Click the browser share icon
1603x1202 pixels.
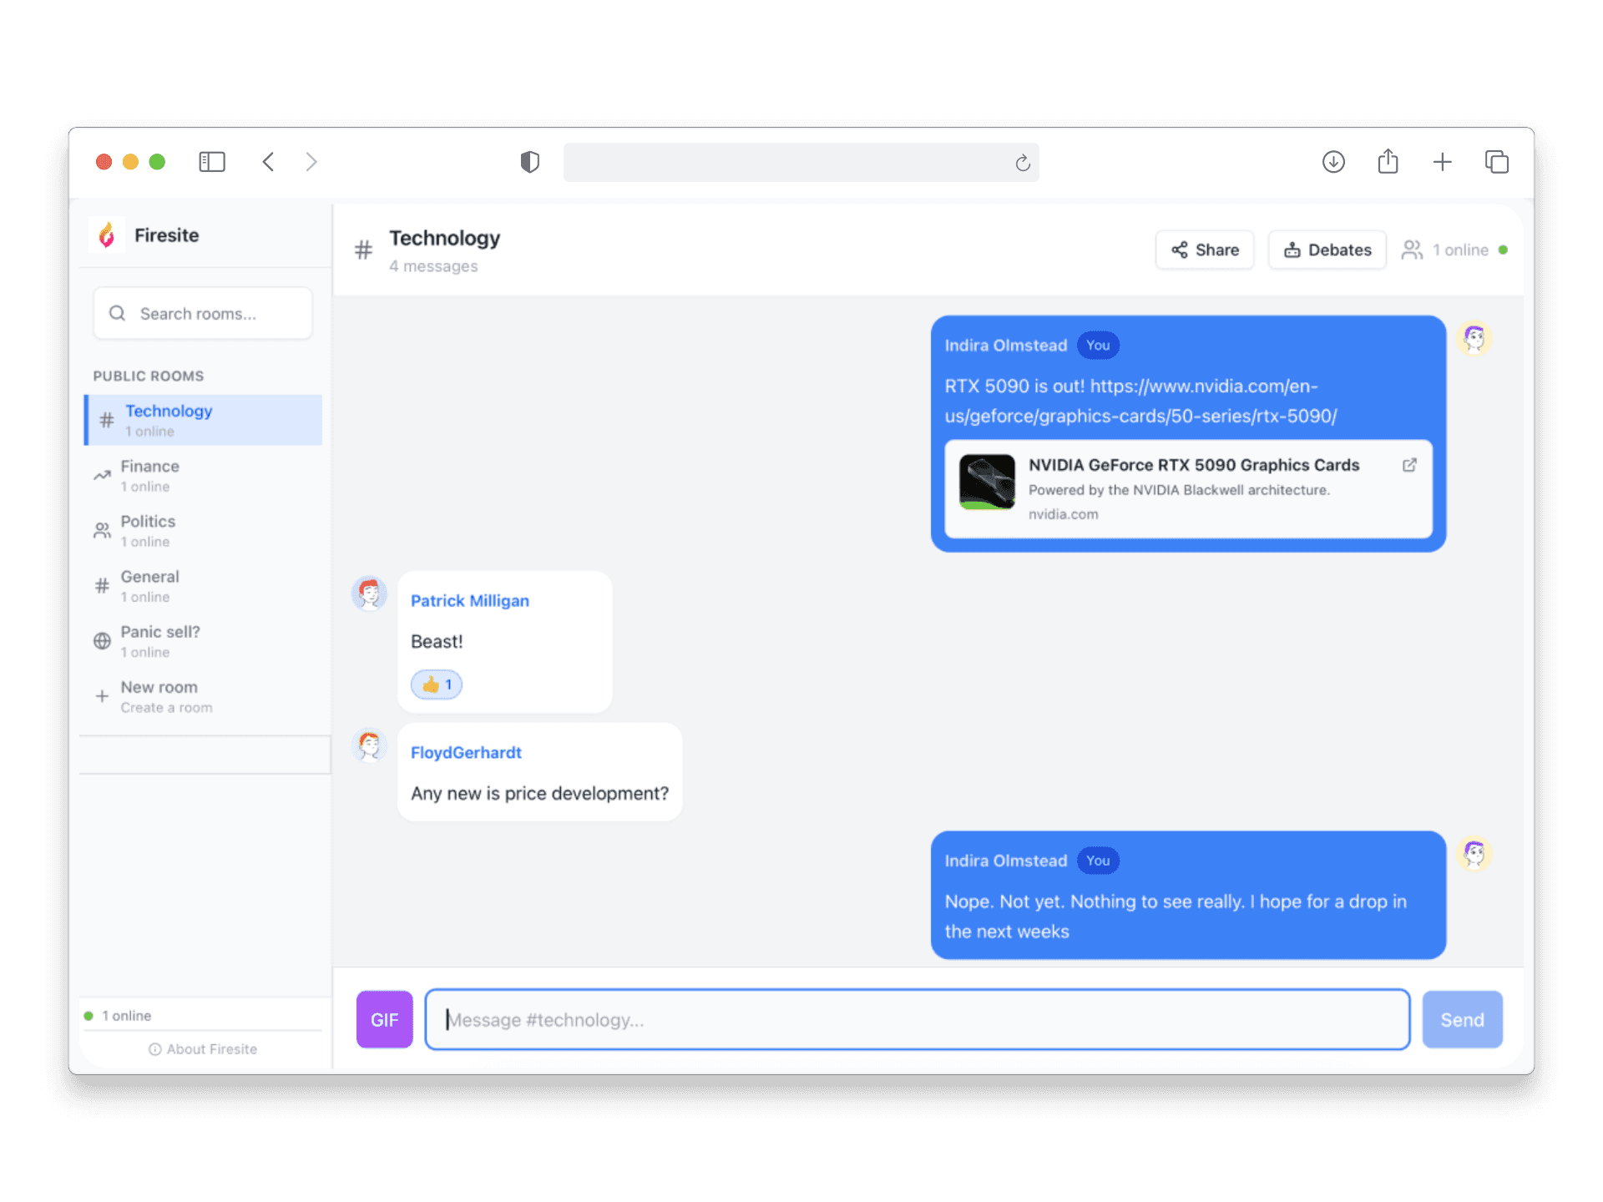coord(1388,162)
